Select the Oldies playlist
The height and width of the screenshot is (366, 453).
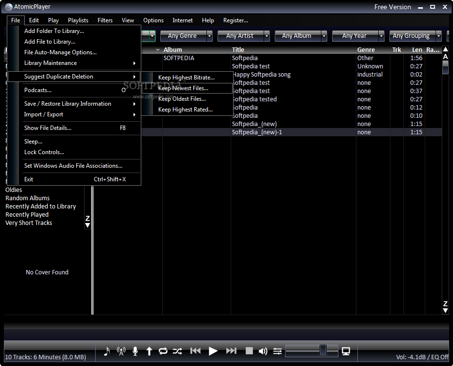(14, 190)
